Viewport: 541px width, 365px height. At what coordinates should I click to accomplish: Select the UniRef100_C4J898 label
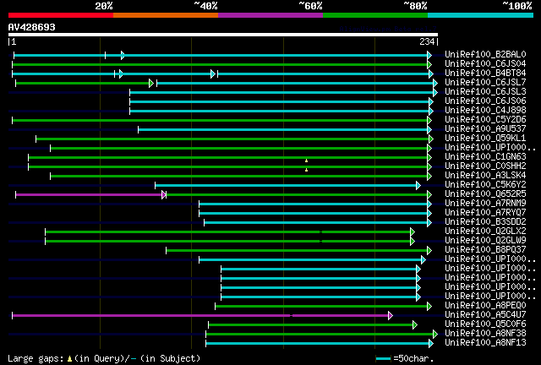click(x=485, y=111)
